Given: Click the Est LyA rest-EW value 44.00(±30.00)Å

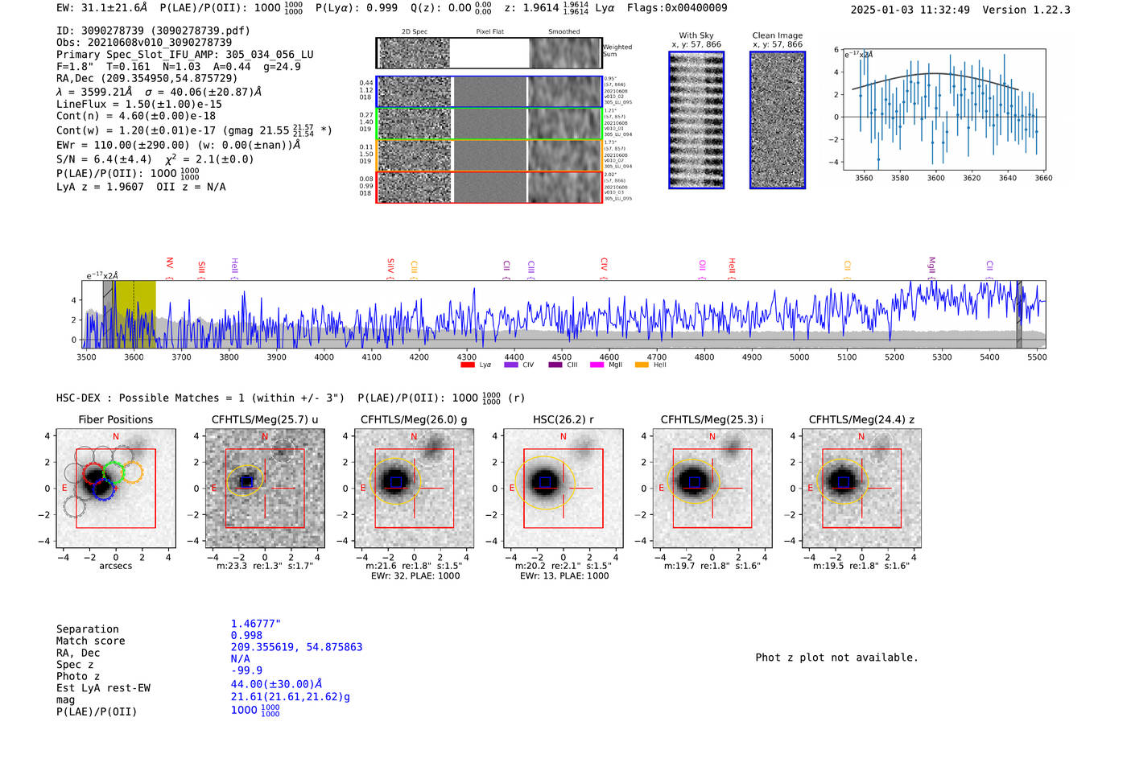Looking at the screenshot, I should click(x=277, y=684).
